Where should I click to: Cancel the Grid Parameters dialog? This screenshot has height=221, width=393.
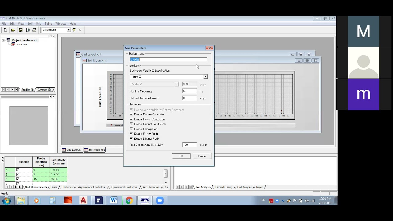click(x=202, y=156)
